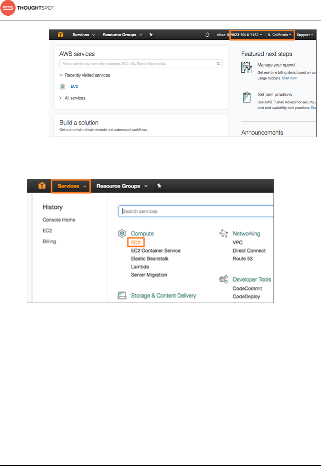Click the Developer Tools category icon
Viewport: 321px width, 466px height.
(224, 279)
